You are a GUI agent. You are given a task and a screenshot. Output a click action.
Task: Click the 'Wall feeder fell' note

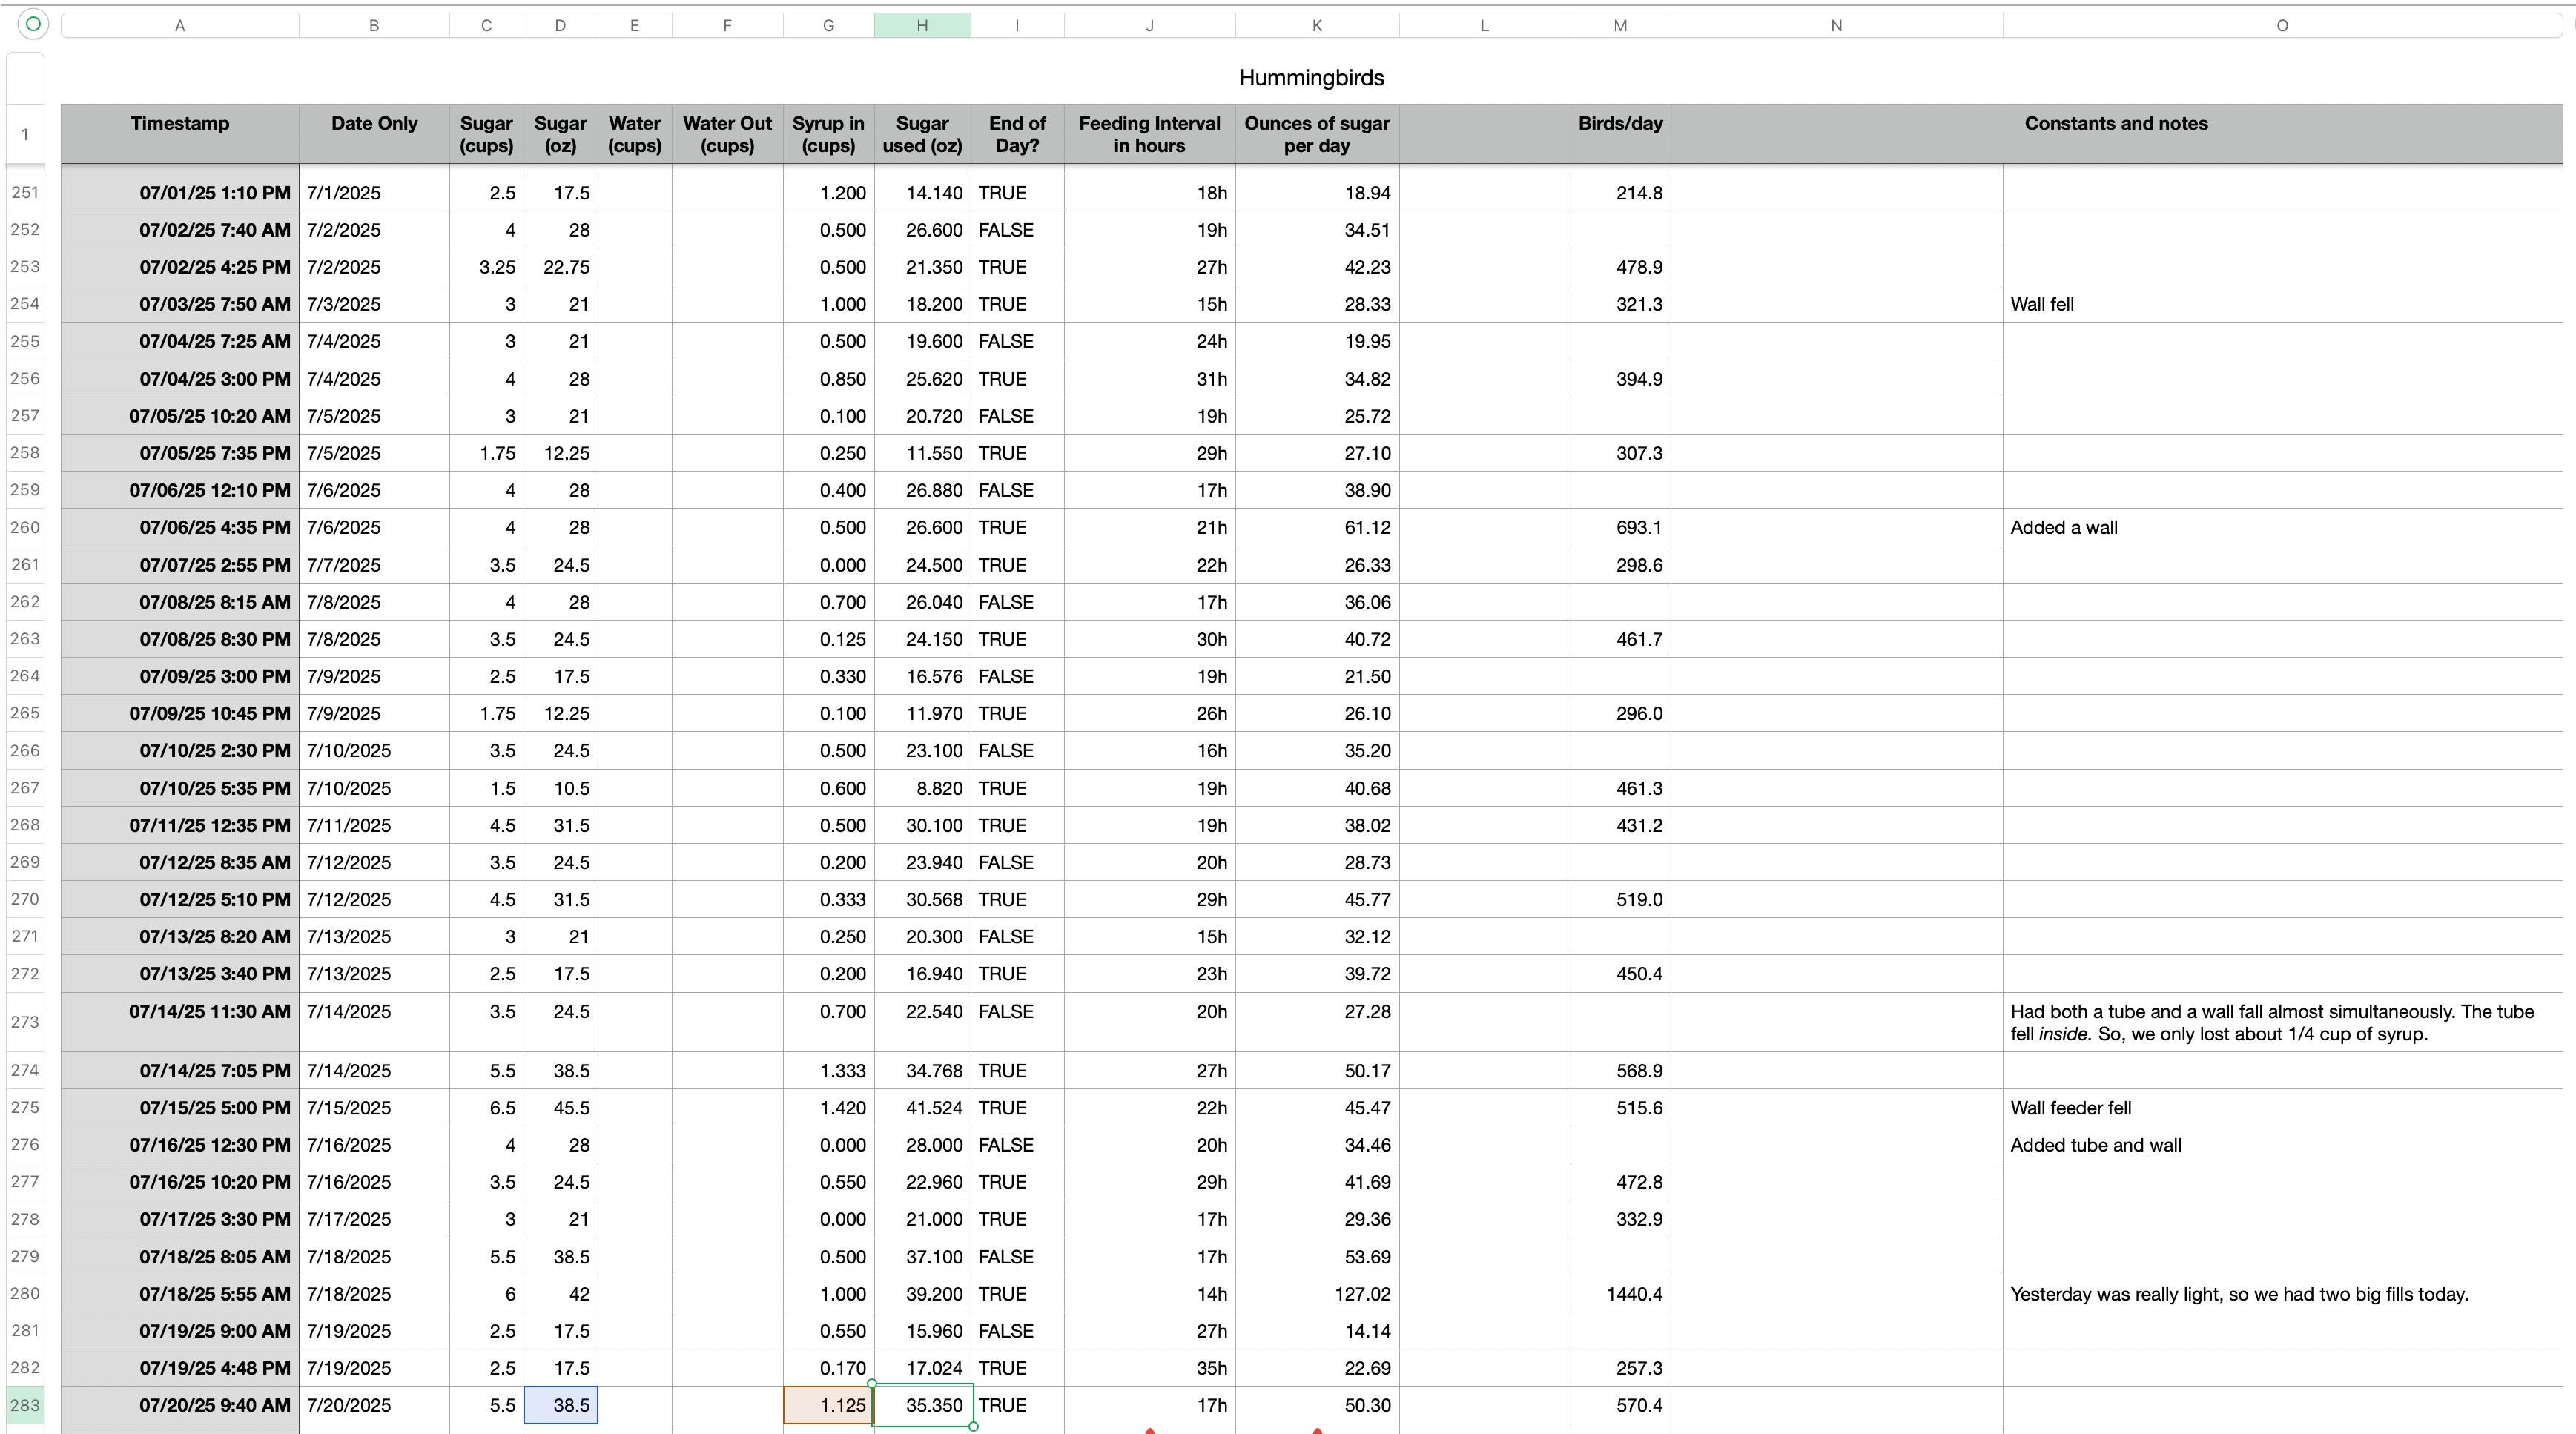tap(2282, 1108)
